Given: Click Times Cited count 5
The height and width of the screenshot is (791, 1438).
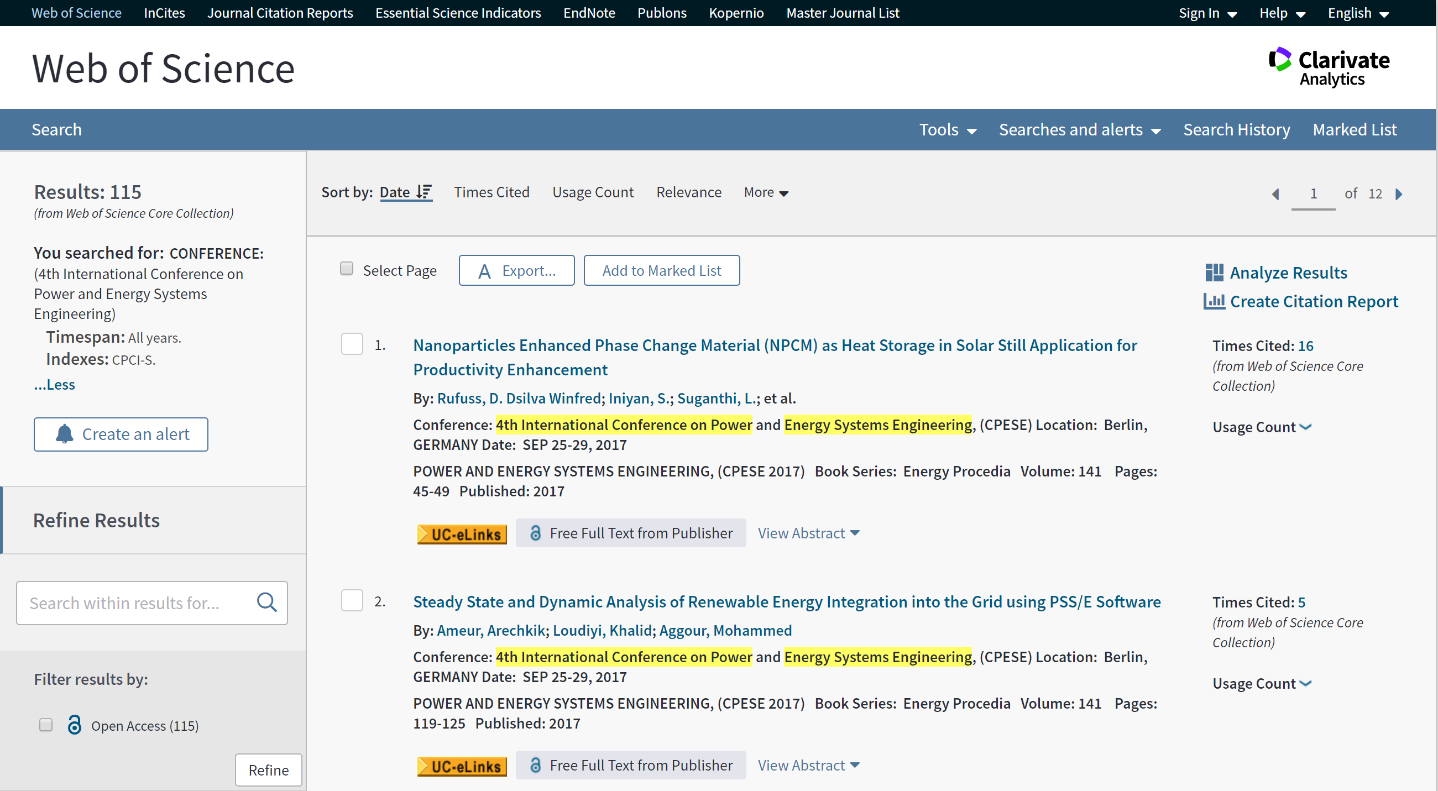Looking at the screenshot, I should point(1301,603).
